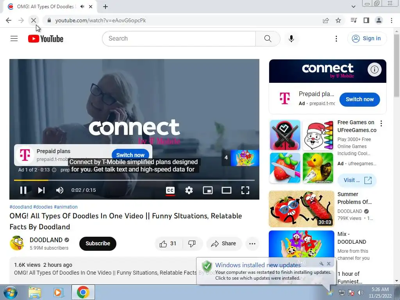
Task: Subscribe to the DOODLAND channel
Action: [x=98, y=244]
